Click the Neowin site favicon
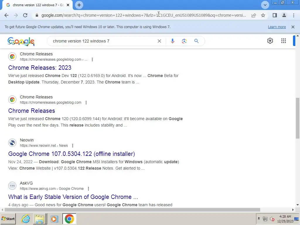Image resolution: width=300 pixels, height=225 pixels. pos(12,143)
